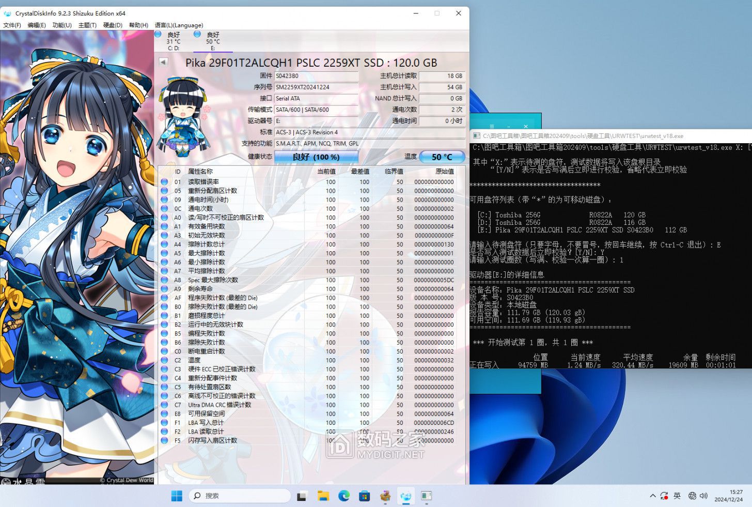Click the status circle of row 09 通电时间(小时)

click(x=164, y=199)
